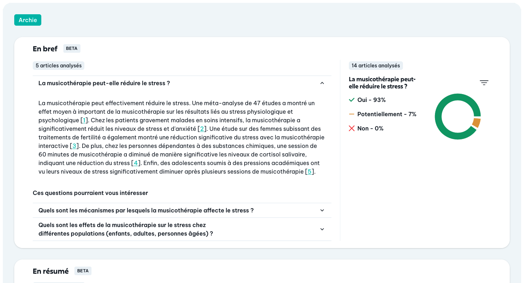The image size is (524, 283).
Task: Click the orange dash icon beside Potentiellement
Action: pos(352,114)
